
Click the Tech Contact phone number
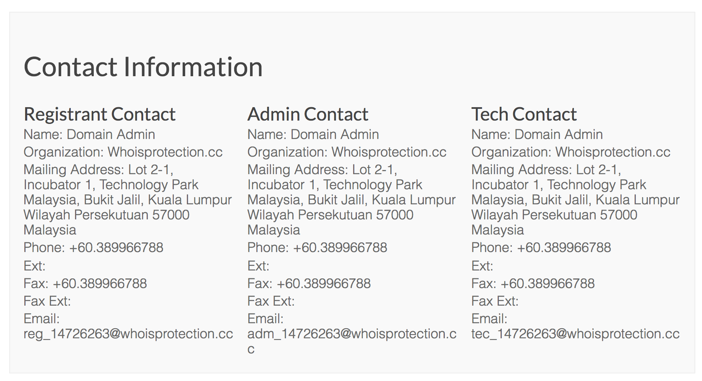[x=564, y=247]
